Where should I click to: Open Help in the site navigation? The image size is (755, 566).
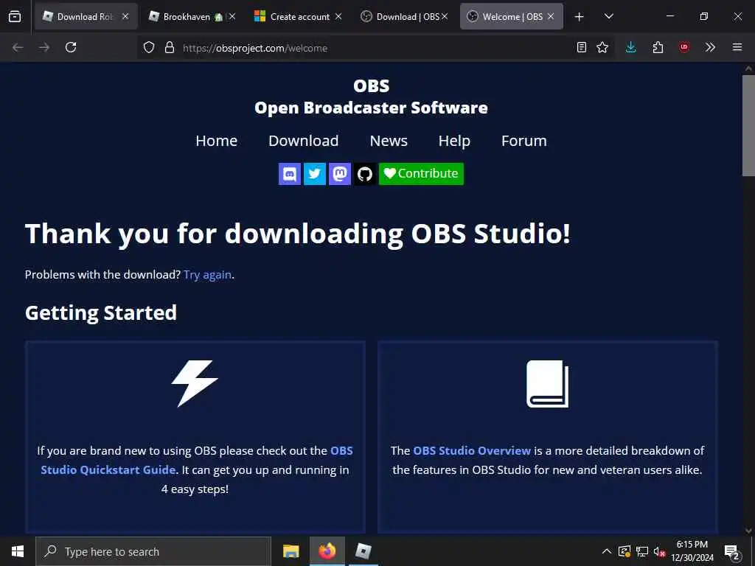tap(454, 141)
